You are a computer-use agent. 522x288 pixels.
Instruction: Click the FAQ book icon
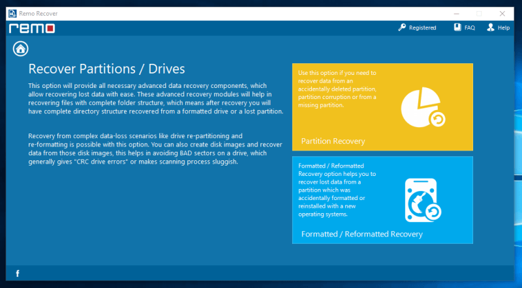(x=457, y=27)
